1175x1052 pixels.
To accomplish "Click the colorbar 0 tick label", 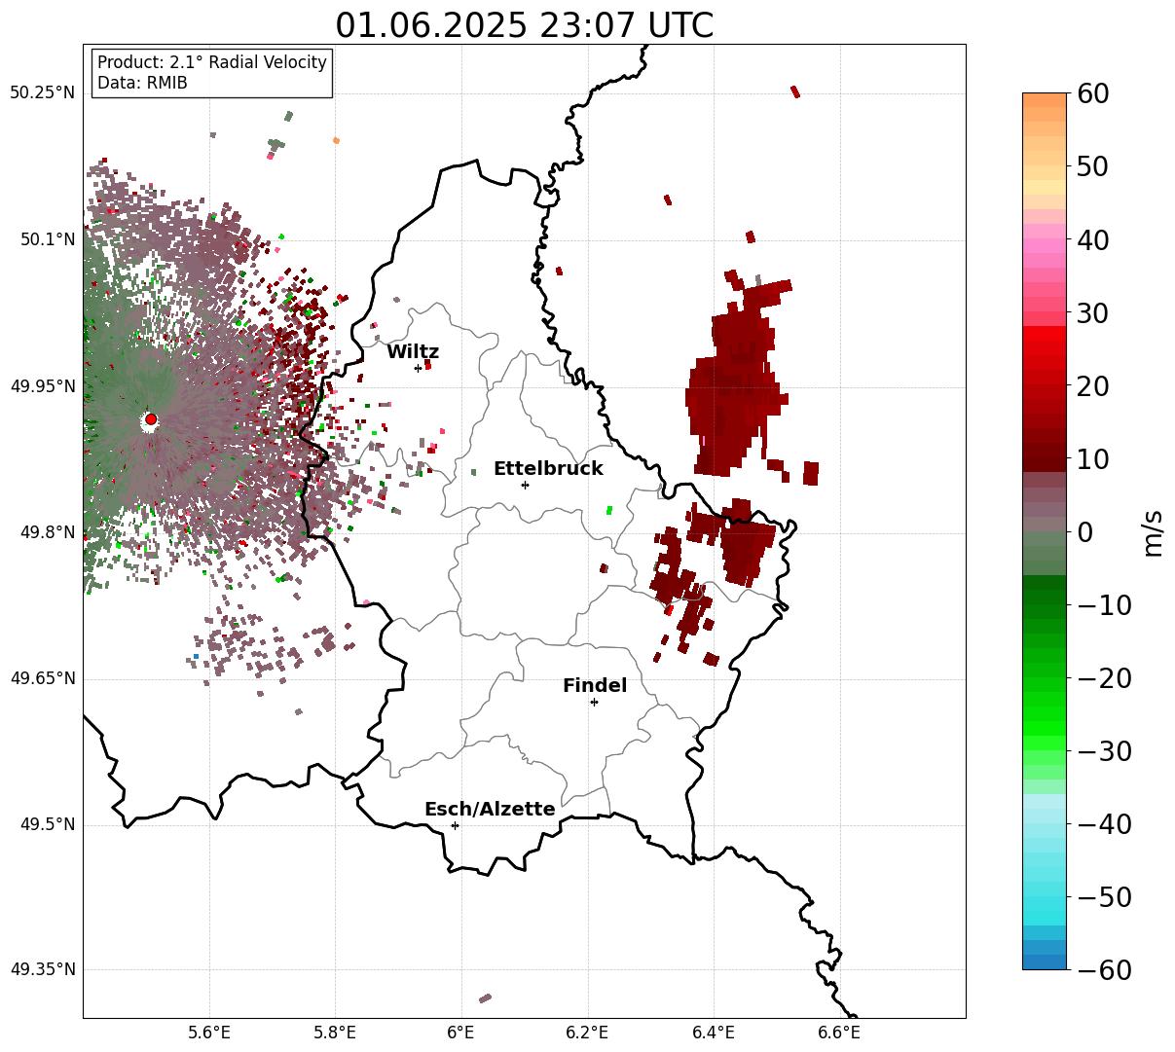I will click(x=1084, y=531).
